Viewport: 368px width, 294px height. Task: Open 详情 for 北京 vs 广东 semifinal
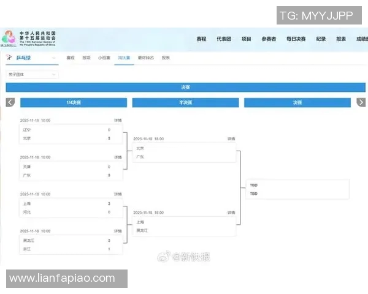pyautogui.click(x=231, y=139)
